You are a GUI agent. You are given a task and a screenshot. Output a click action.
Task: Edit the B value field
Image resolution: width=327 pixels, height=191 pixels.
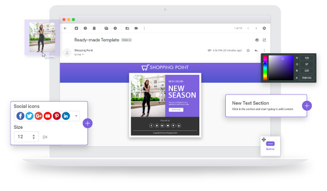306,71
